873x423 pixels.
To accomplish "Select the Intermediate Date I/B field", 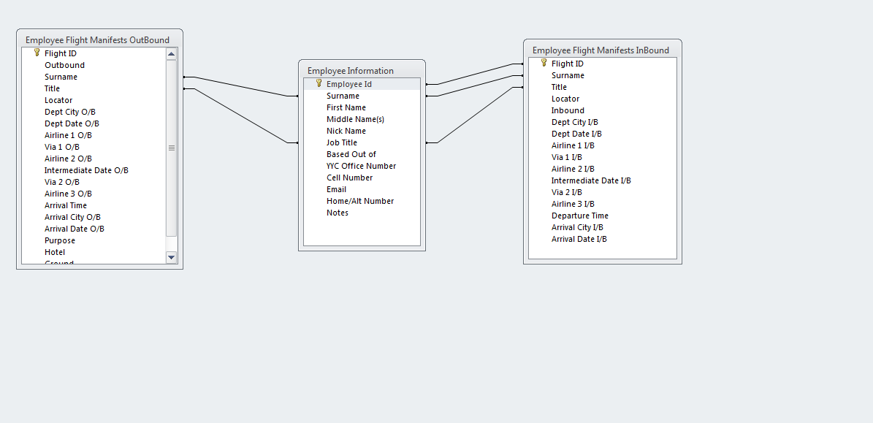I will point(591,180).
